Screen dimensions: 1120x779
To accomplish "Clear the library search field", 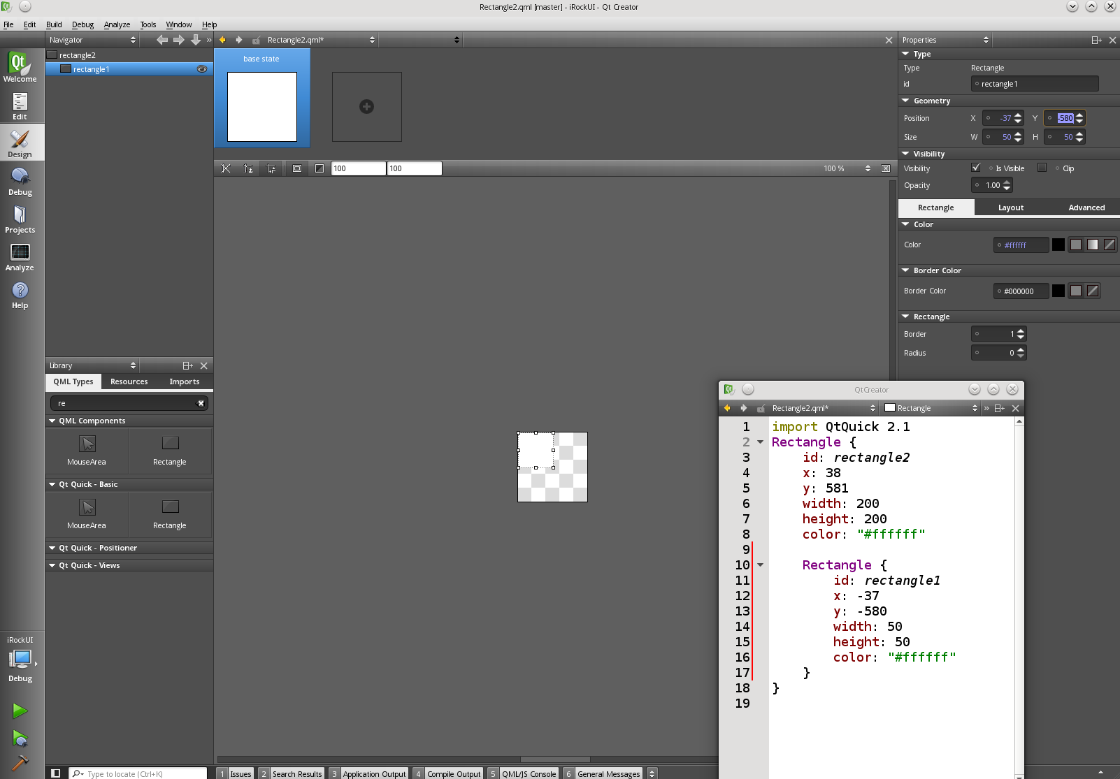I will click(x=201, y=403).
